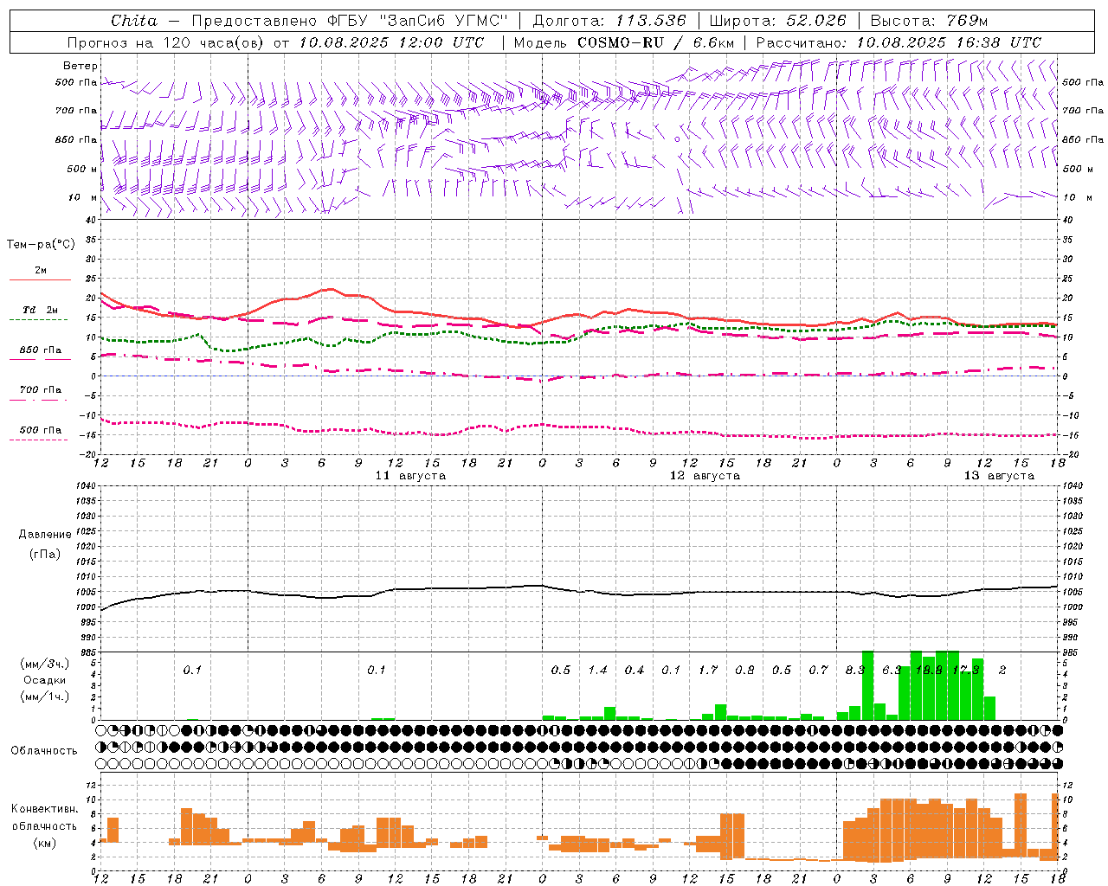Click the "Ветер" wind section label
Image resolution: width=1108 pixels, height=886 pixels.
pyautogui.click(x=81, y=66)
